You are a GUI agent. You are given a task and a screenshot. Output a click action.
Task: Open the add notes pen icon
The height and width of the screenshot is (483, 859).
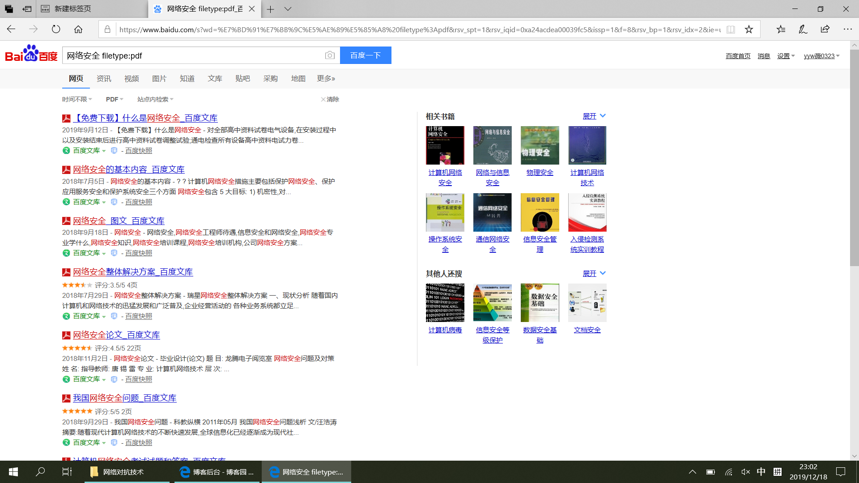803,30
